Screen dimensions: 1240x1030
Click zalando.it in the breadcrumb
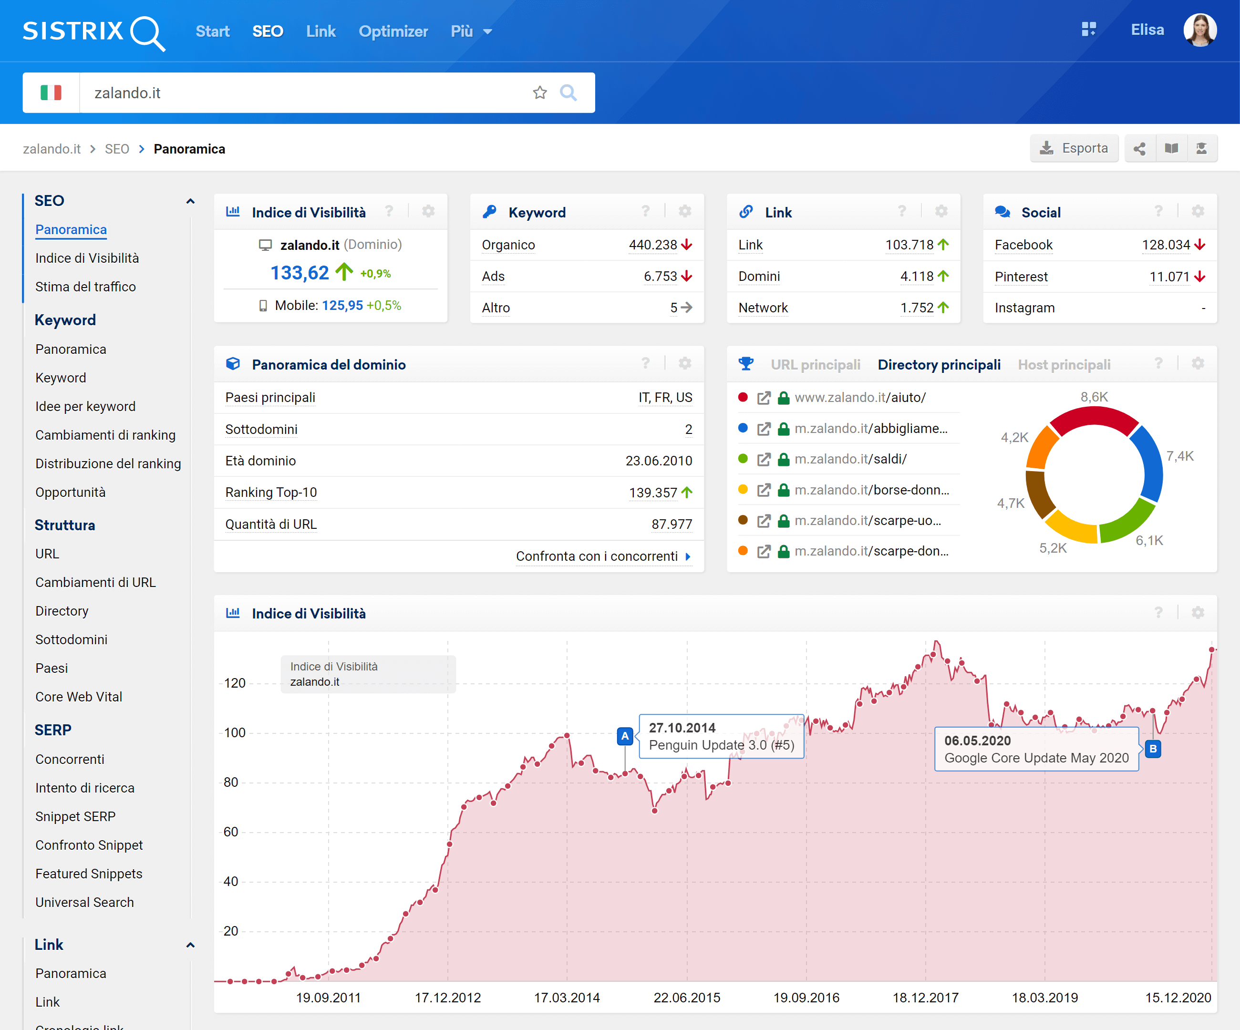click(52, 149)
